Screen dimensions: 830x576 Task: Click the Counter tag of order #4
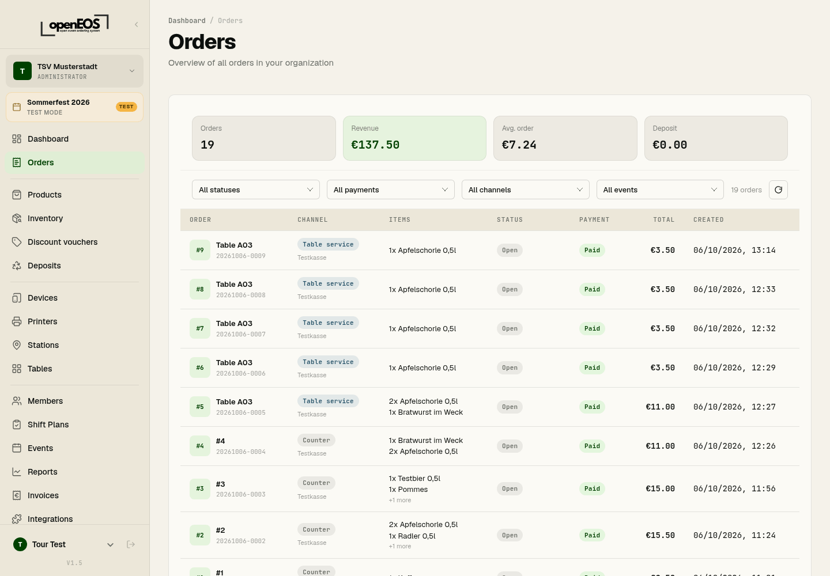tap(316, 440)
